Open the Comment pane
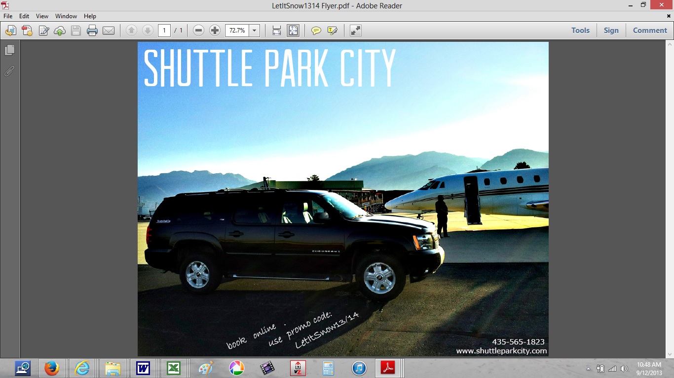Image resolution: width=674 pixels, height=378 pixels. (x=650, y=31)
